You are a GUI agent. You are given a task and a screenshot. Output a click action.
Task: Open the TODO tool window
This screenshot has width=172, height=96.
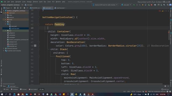coord(6,89)
